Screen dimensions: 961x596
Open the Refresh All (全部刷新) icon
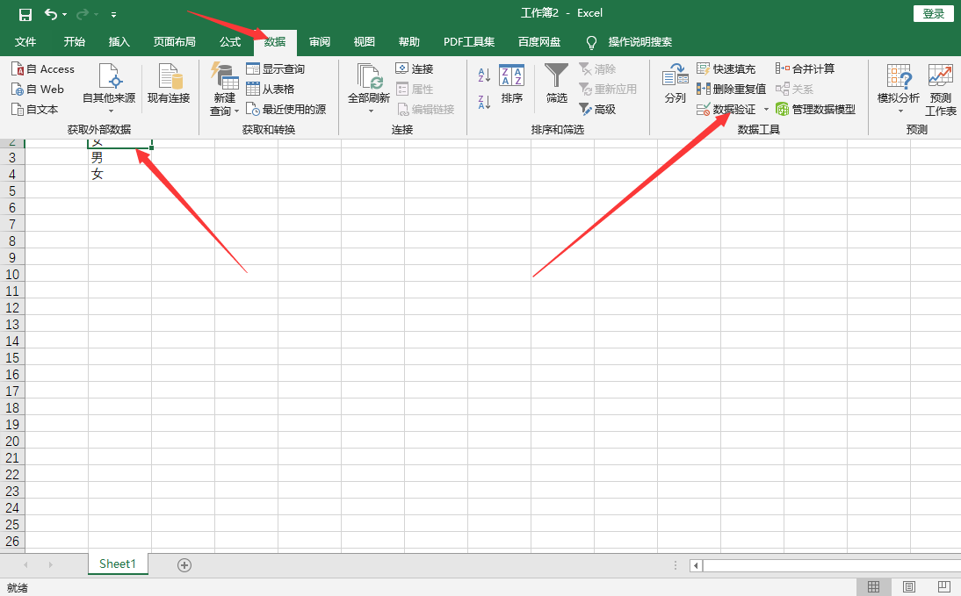tap(369, 77)
